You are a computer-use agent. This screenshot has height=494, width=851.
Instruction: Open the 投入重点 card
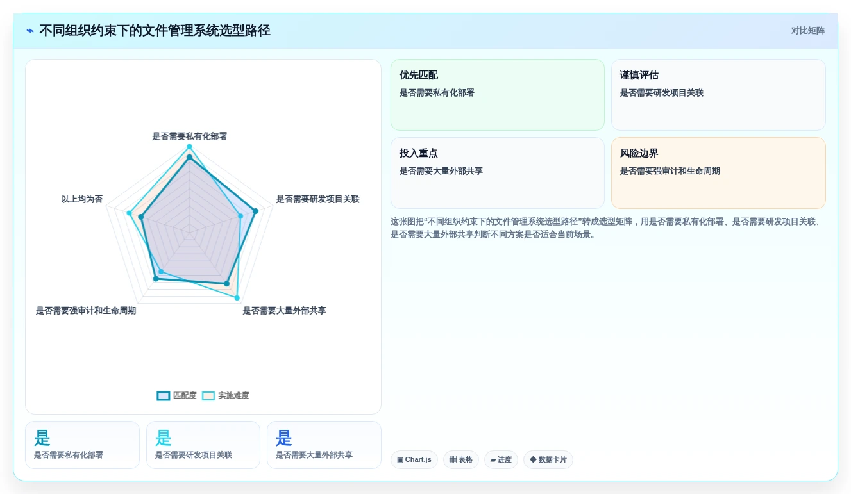[497, 173]
